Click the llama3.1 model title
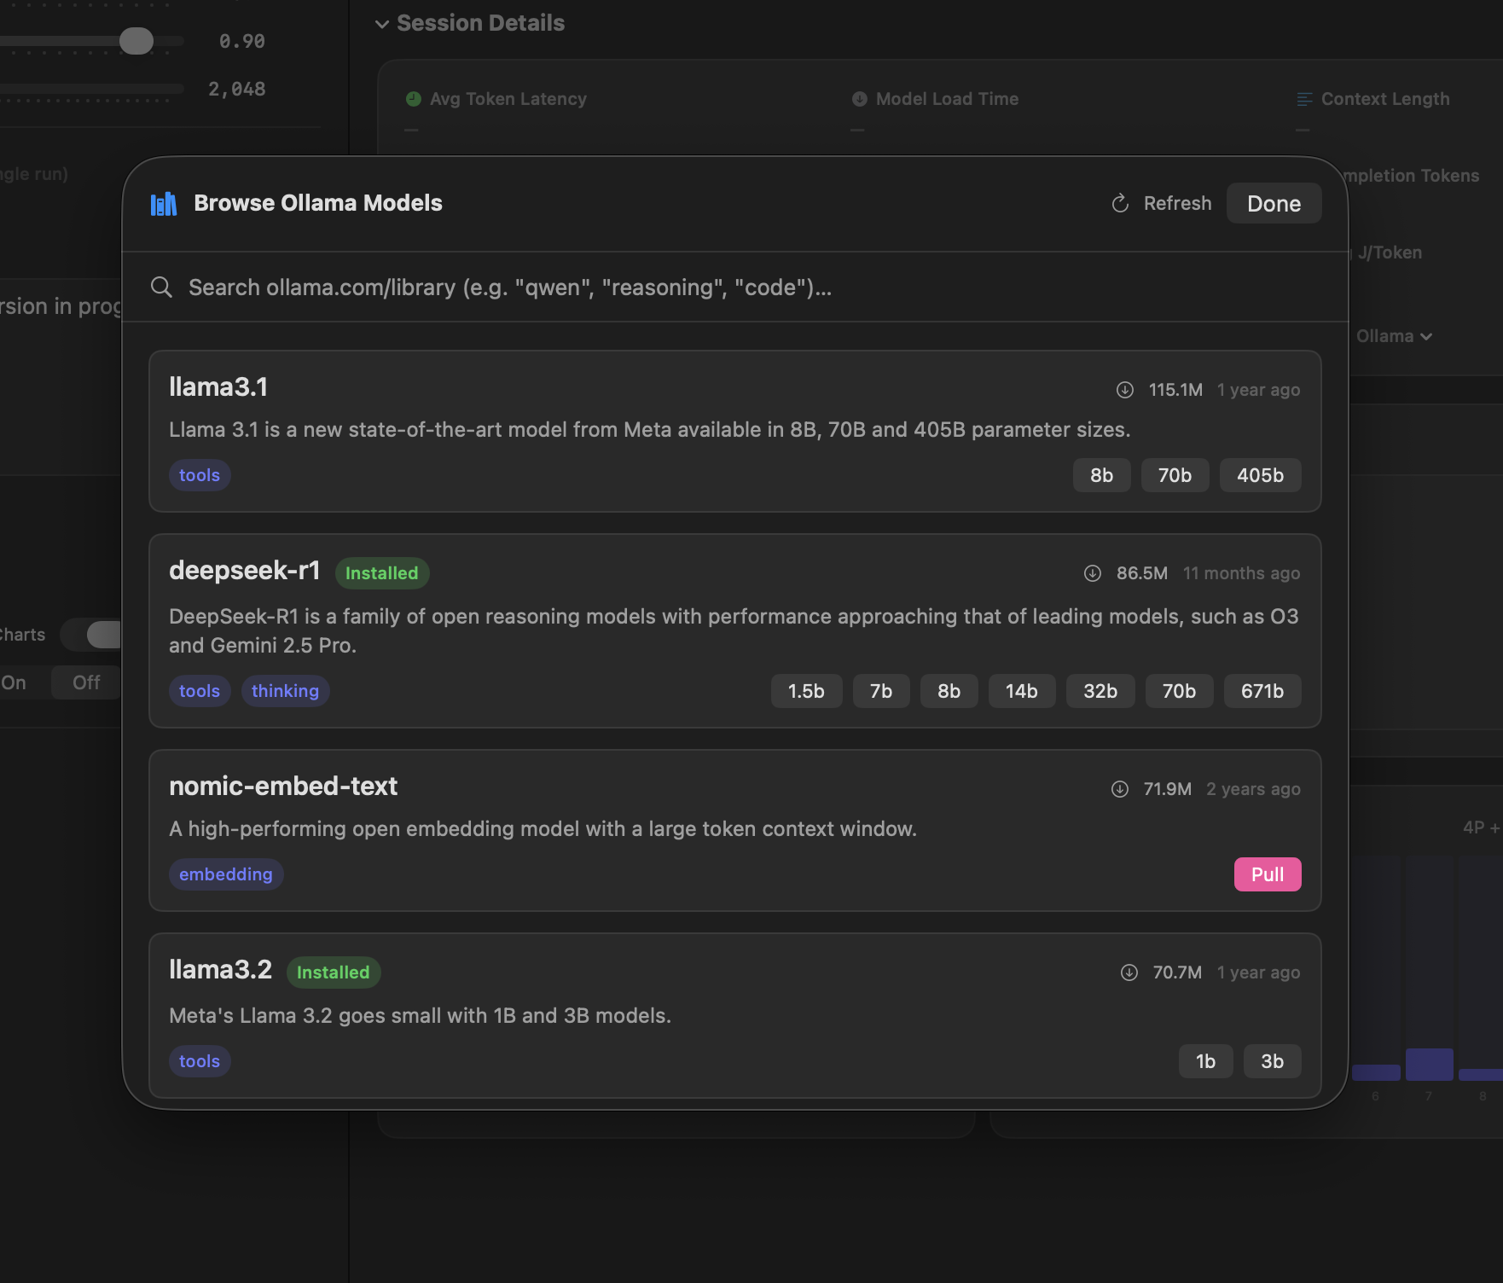 coord(218,387)
